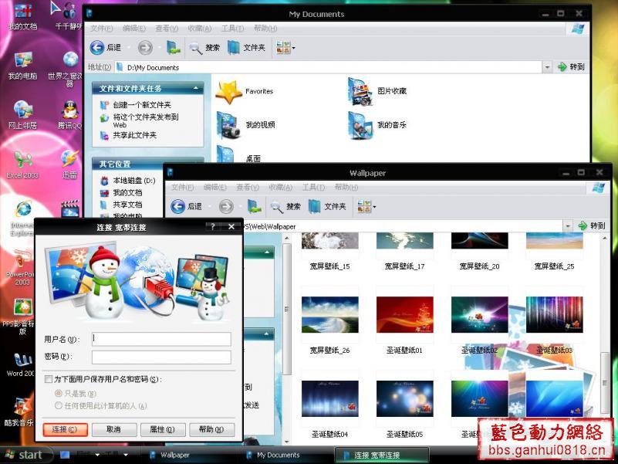Open the 我的视频 folder icon
Image resolution: width=618 pixels, height=464 pixels.
[x=229, y=124]
